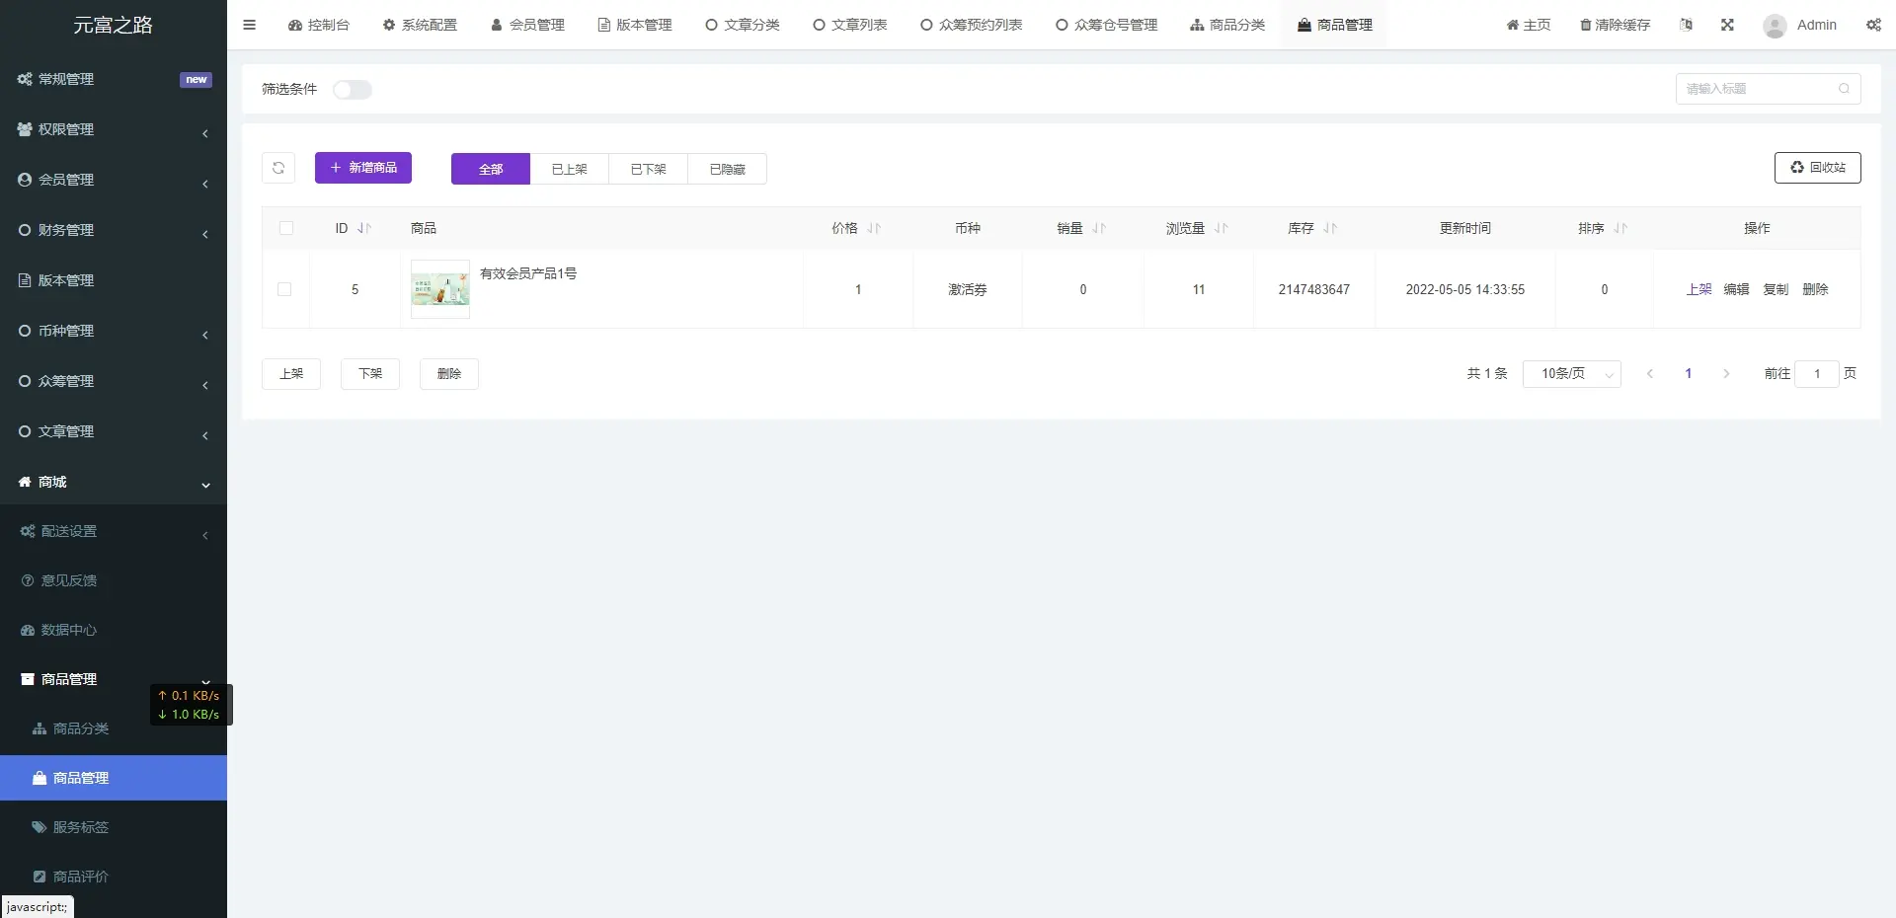Open the 商品分类 top tab
This screenshot has width=1896, height=918.
(x=1227, y=25)
